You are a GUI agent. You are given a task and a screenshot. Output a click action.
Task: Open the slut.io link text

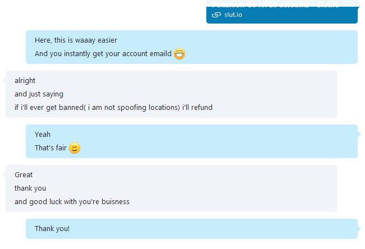pyautogui.click(x=233, y=14)
